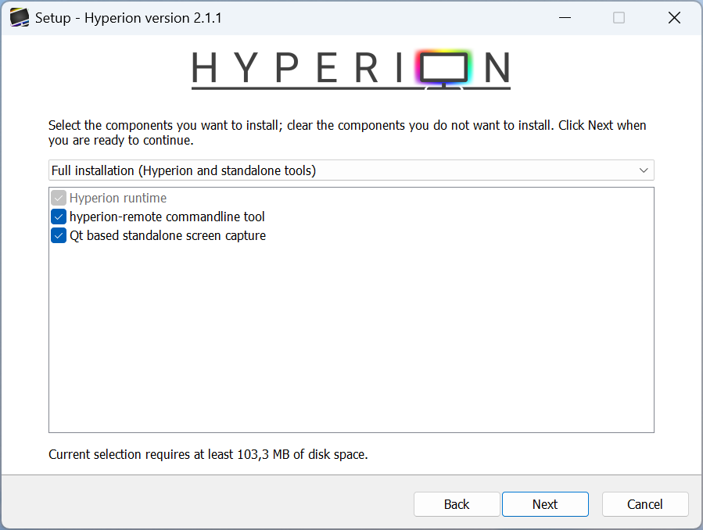This screenshot has width=703, height=530.
Task: Minimize the Hyperion Setup window
Action: [562, 17]
